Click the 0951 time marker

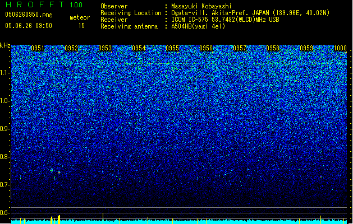point(38,48)
